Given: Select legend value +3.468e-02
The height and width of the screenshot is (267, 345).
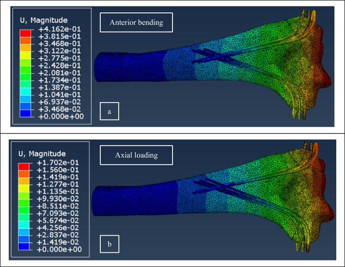Looking at the screenshot, I should pyautogui.click(x=60, y=109).
